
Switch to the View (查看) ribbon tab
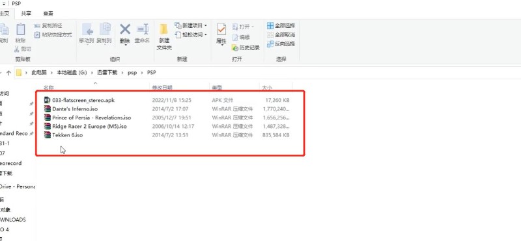click(x=48, y=14)
